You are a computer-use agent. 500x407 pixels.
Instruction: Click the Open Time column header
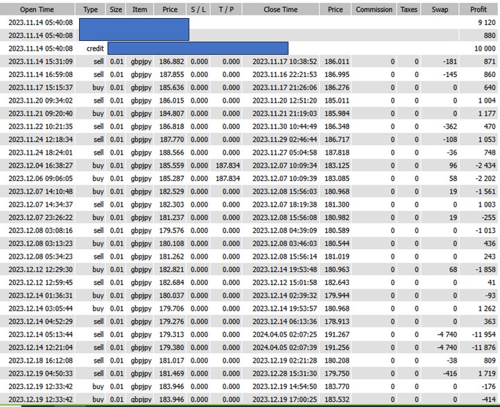coord(37,10)
